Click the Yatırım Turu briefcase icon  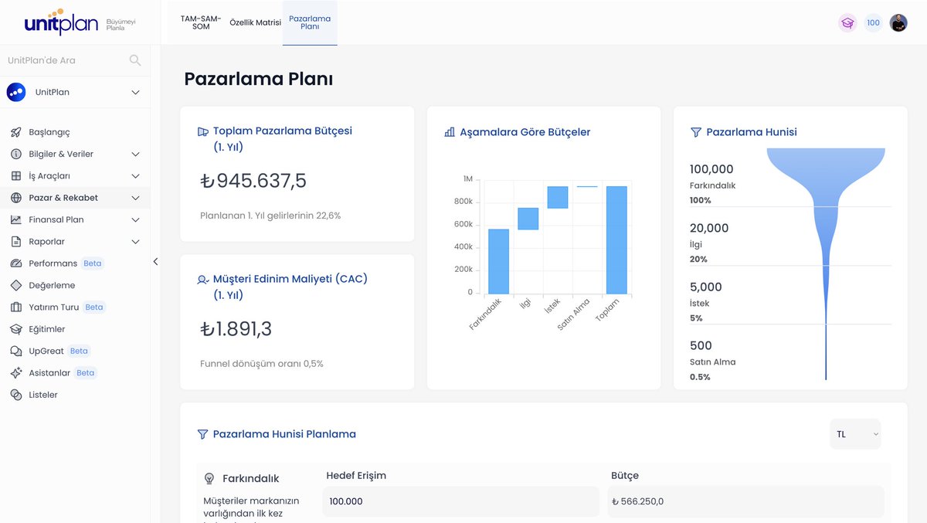point(16,307)
